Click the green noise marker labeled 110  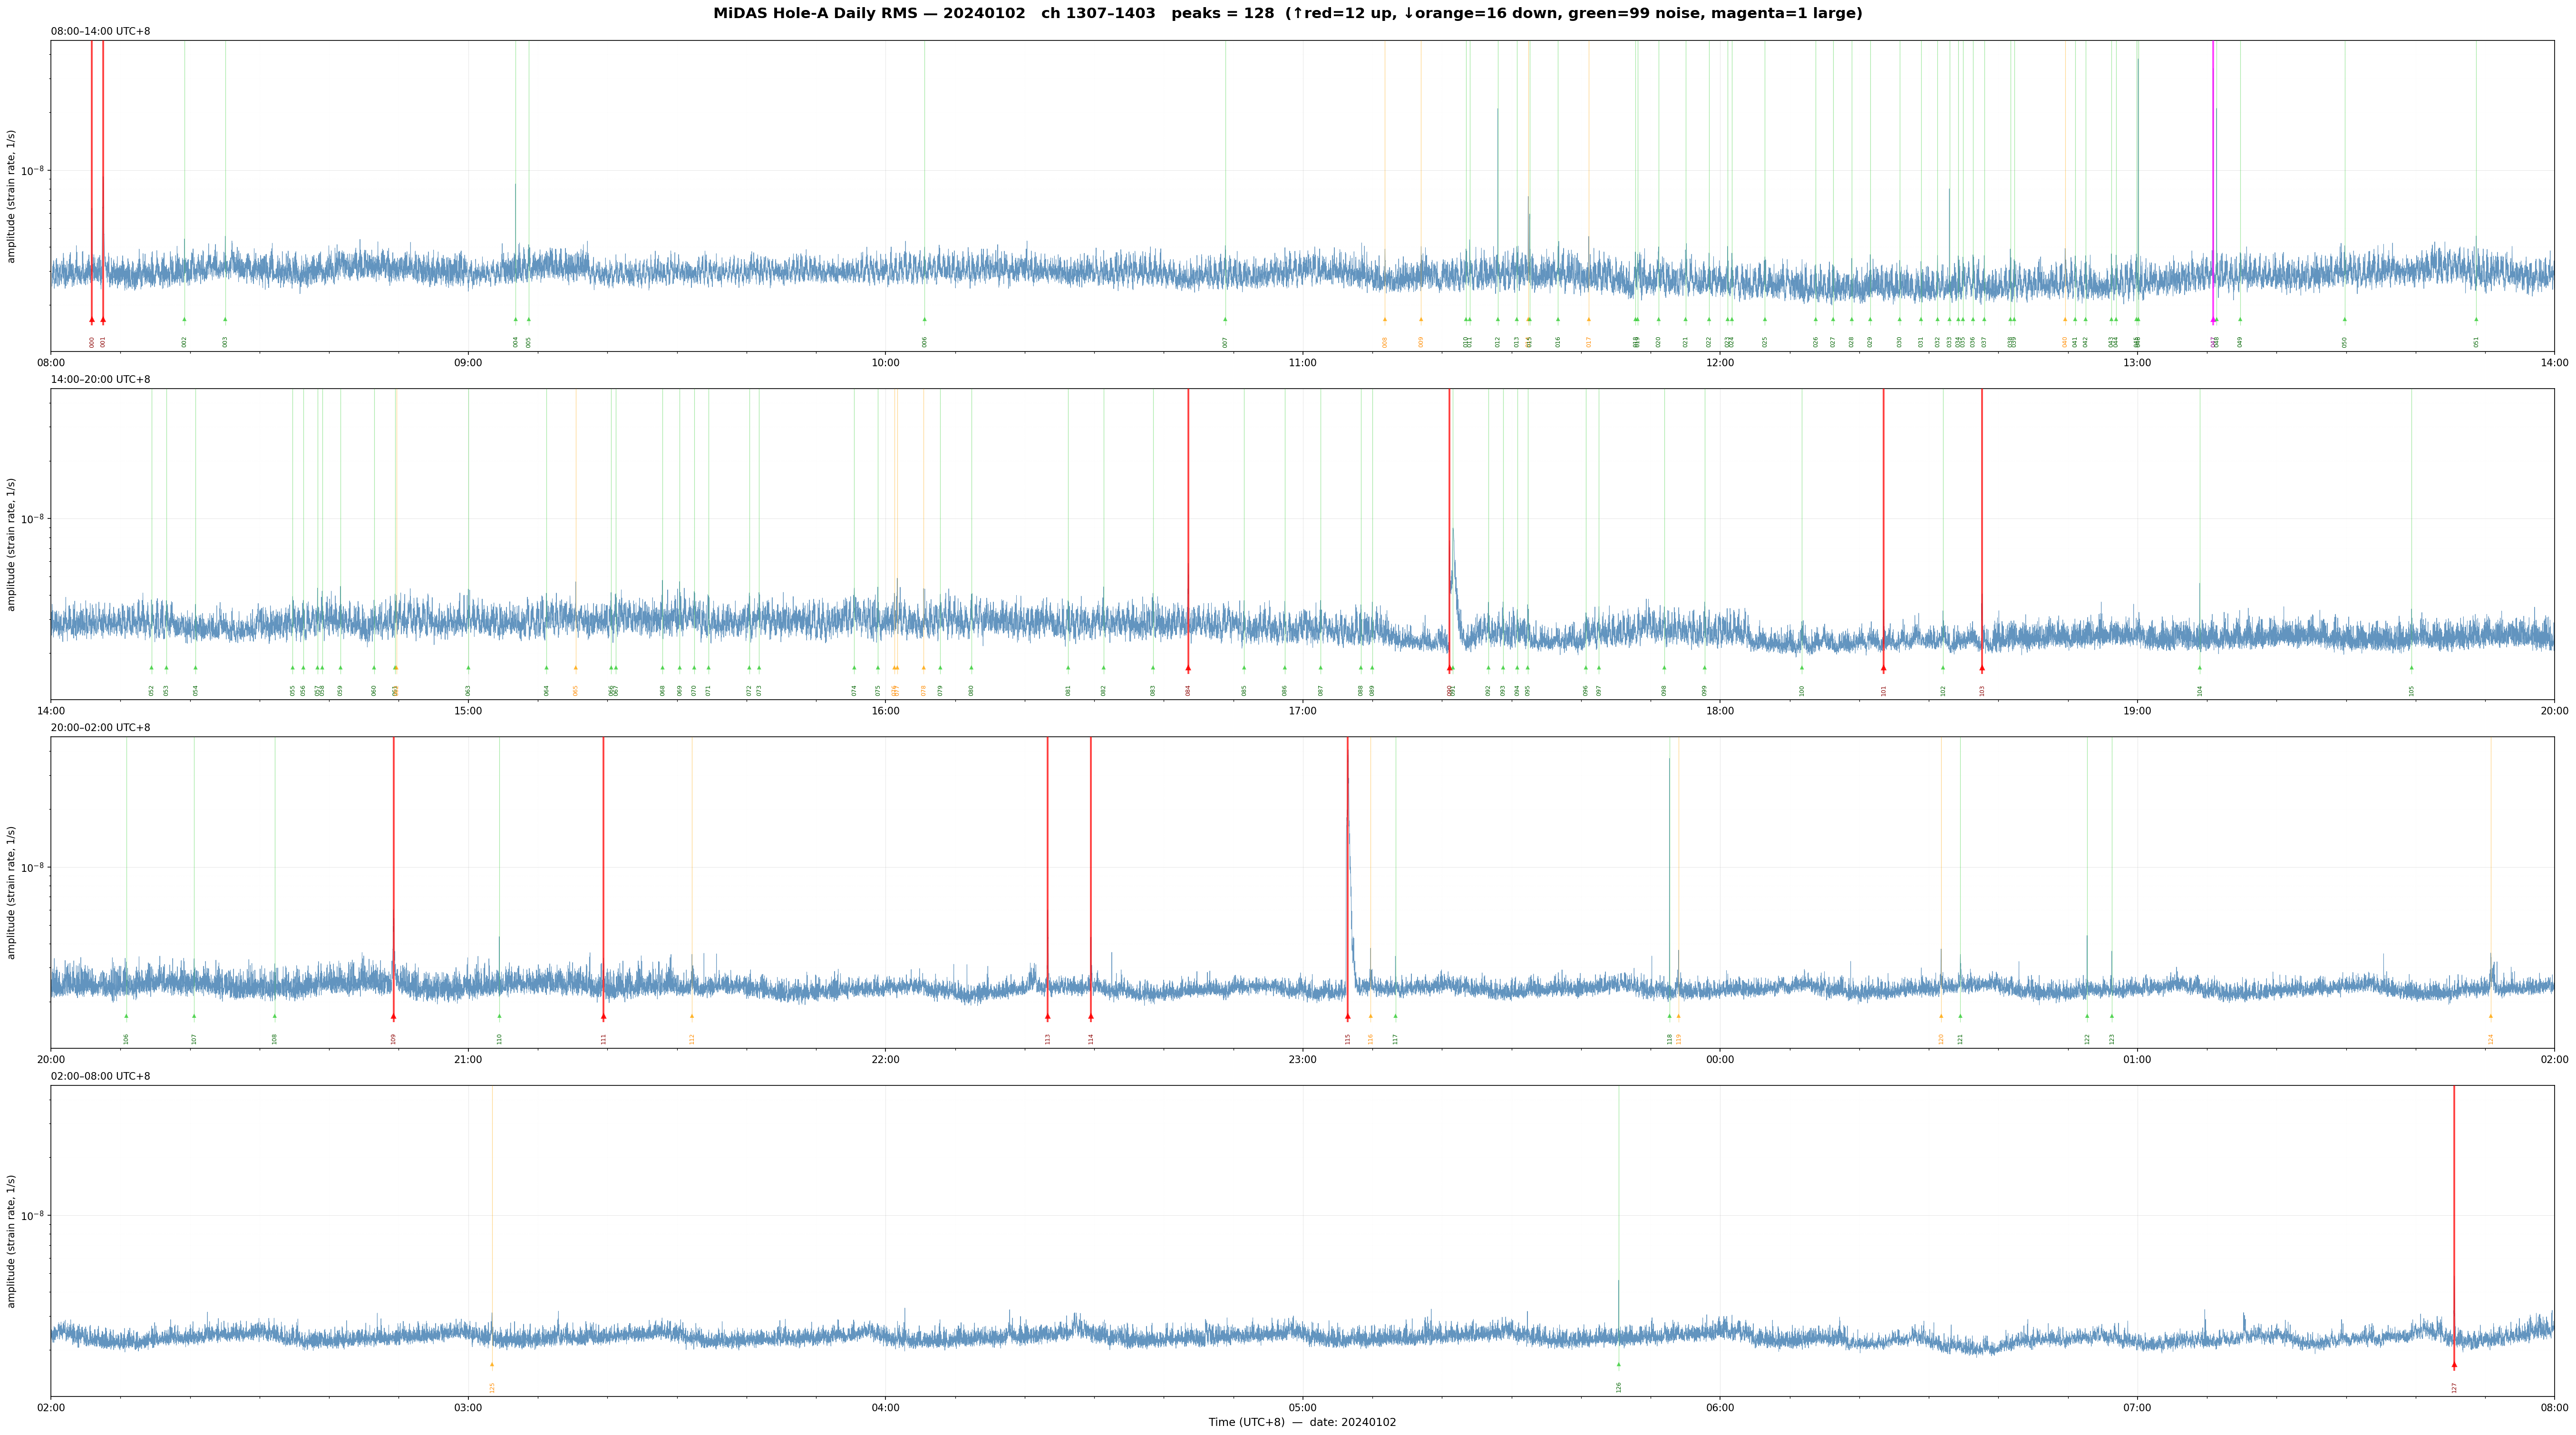pyautogui.click(x=499, y=1016)
